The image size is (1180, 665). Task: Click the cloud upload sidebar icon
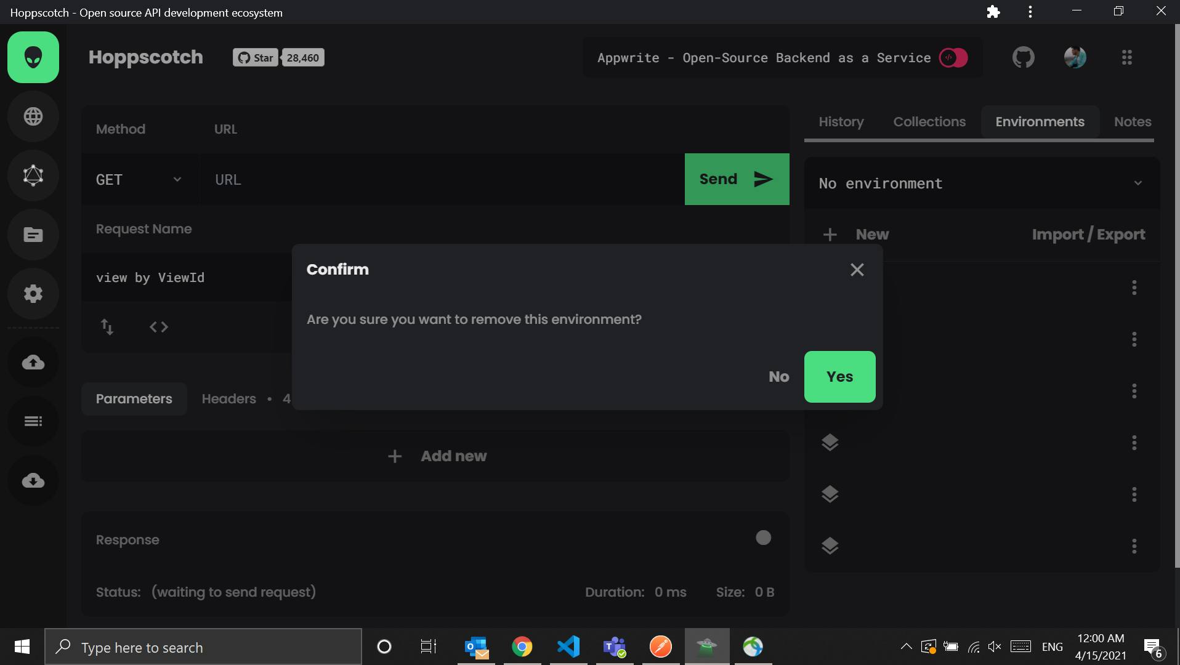[33, 362]
